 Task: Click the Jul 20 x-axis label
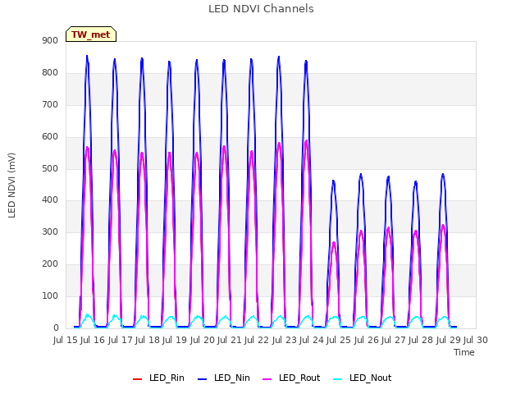click(x=203, y=340)
